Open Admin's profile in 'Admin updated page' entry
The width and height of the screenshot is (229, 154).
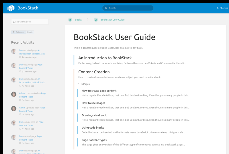[x=22, y=108]
